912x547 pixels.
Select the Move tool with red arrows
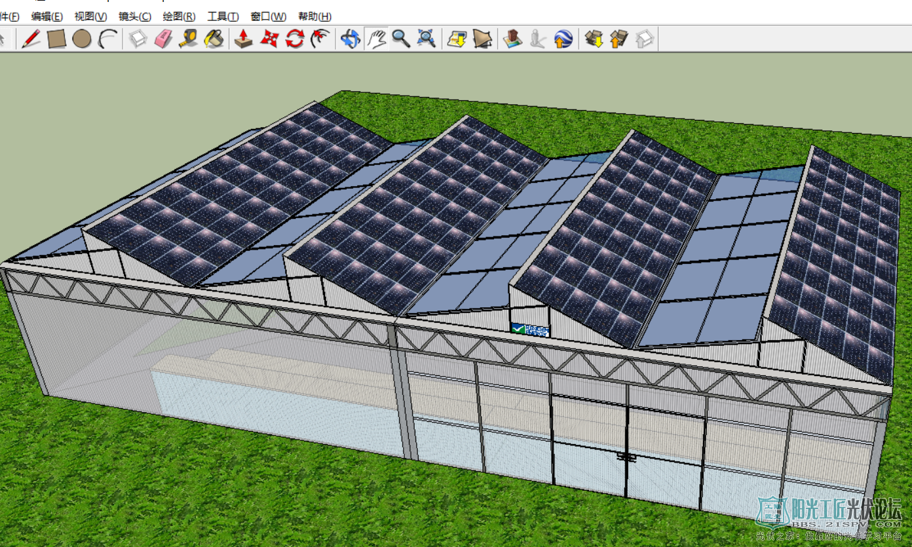pyautogui.click(x=269, y=39)
